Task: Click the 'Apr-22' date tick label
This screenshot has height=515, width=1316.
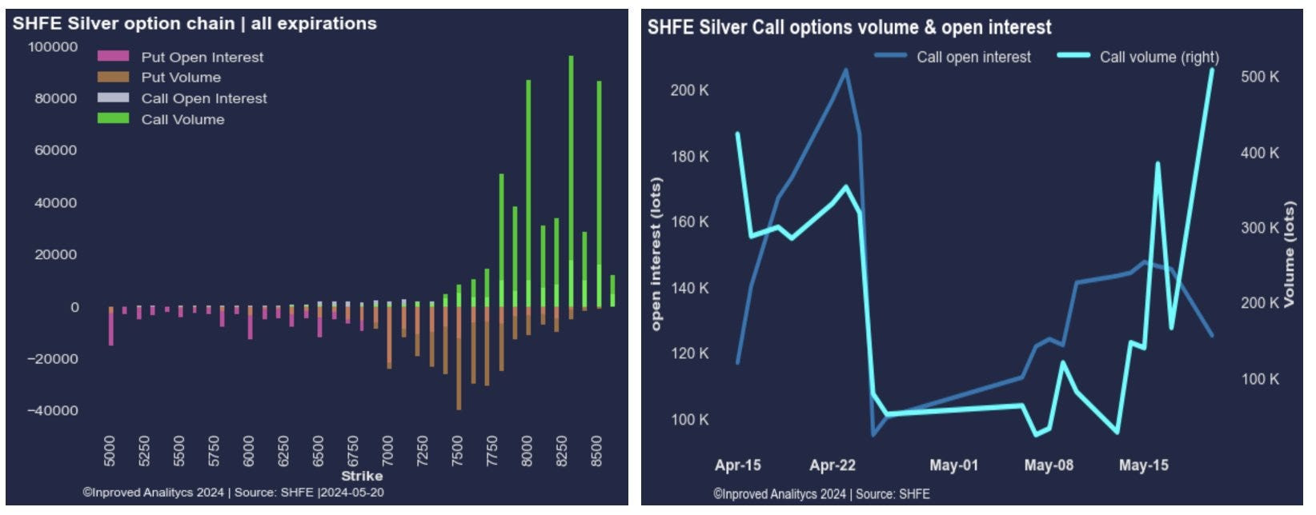Action: click(x=833, y=465)
